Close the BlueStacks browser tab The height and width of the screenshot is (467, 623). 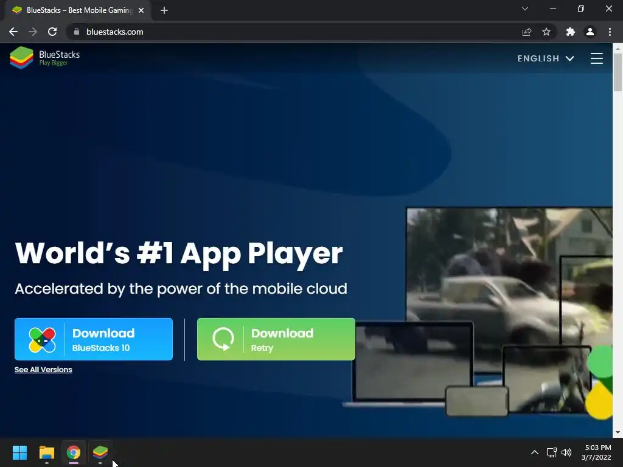coord(141,10)
